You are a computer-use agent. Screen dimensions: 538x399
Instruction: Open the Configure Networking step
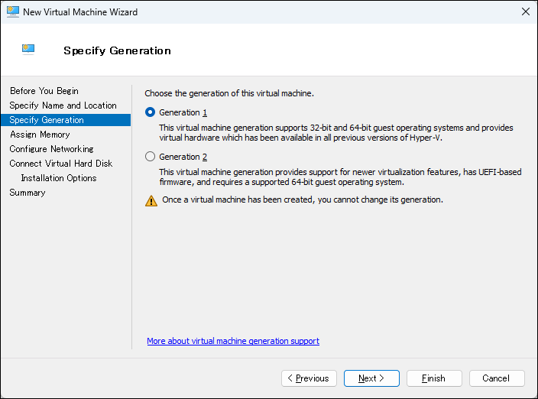click(x=51, y=149)
